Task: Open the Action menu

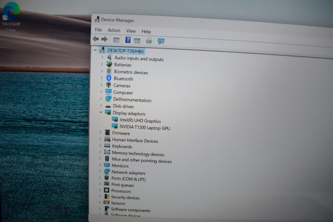Action: point(114,30)
